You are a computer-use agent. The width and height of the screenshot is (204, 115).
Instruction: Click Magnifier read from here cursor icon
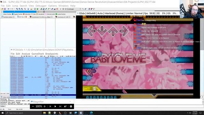pyautogui.click(x=65, y=106)
